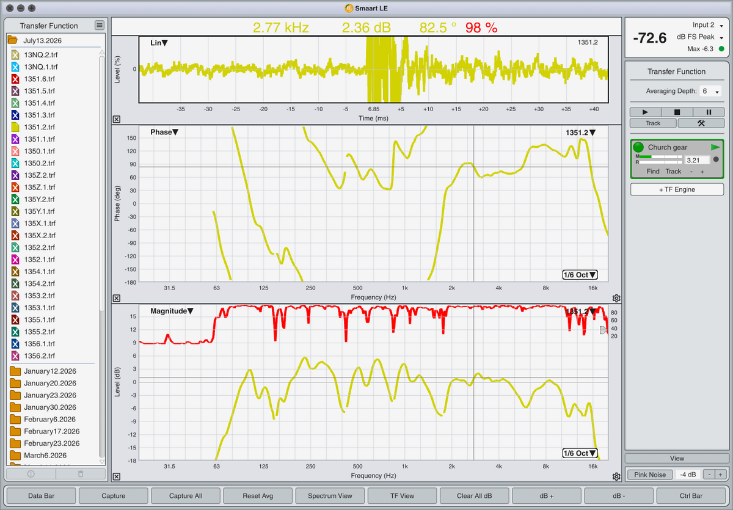Click the Capture All button

(186, 496)
